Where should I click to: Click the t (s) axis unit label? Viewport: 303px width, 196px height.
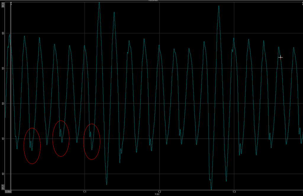point(157,194)
